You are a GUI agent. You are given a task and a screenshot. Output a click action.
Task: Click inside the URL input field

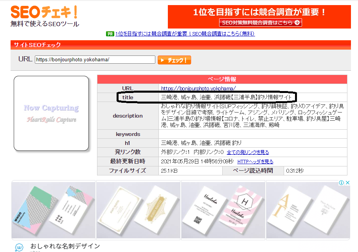pos(94,59)
